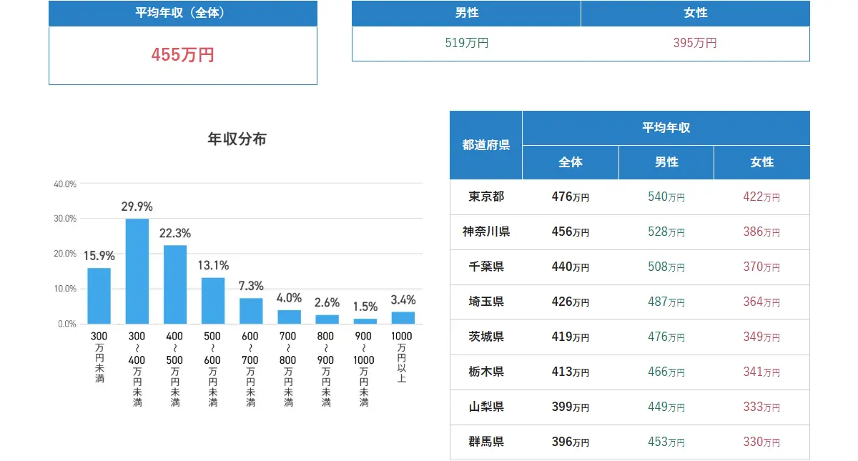Click the 群馬県 row at table bottom
Screen dimensions: 858x461
(x=485, y=442)
